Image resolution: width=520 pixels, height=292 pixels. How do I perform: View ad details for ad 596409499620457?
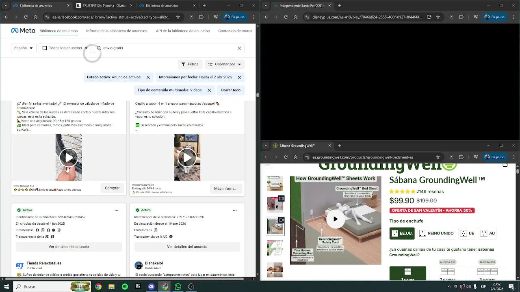69,247
